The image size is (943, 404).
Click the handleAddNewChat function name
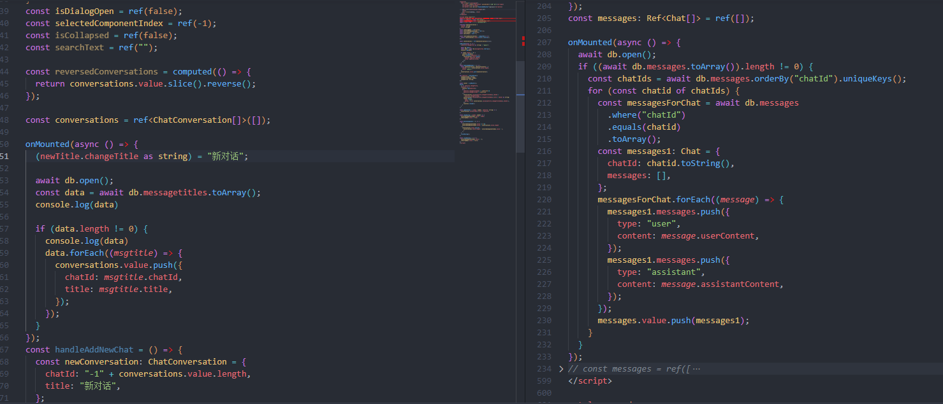click(x=94, y=350)
